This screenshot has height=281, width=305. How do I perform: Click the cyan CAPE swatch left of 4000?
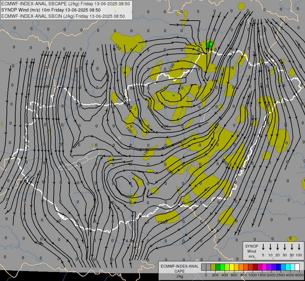tap(288, 267)
